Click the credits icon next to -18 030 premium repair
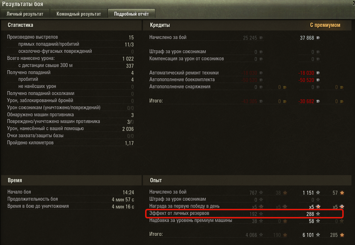The width and height of the screenshot is (355, 245). coord(318,73)
